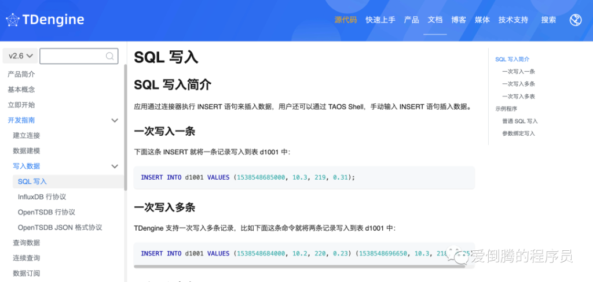Viewport: 593px width, 282px height.
Task: Open 源代码 in top navigation
Action: [345, 20]
